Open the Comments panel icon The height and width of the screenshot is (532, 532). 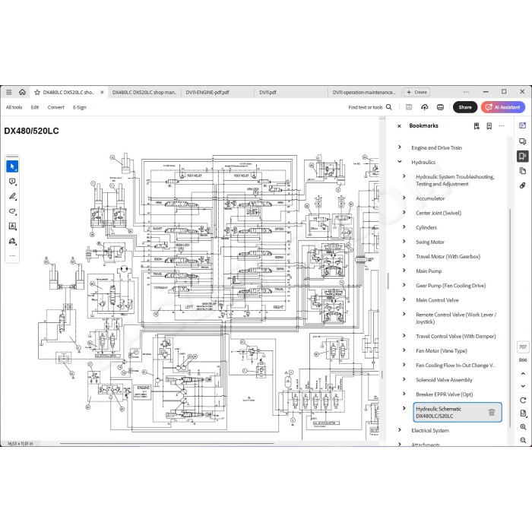pyautogui.click(x=523, y=141)
